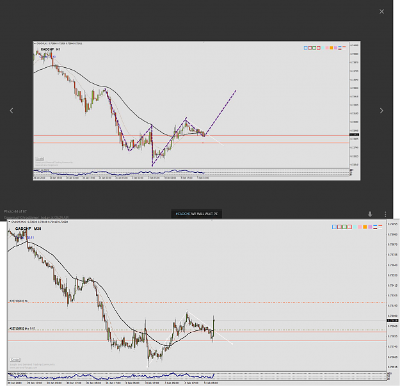Click the Scale button in the H1 chart
Screen dimensions: 400x386
coord(40,159)
